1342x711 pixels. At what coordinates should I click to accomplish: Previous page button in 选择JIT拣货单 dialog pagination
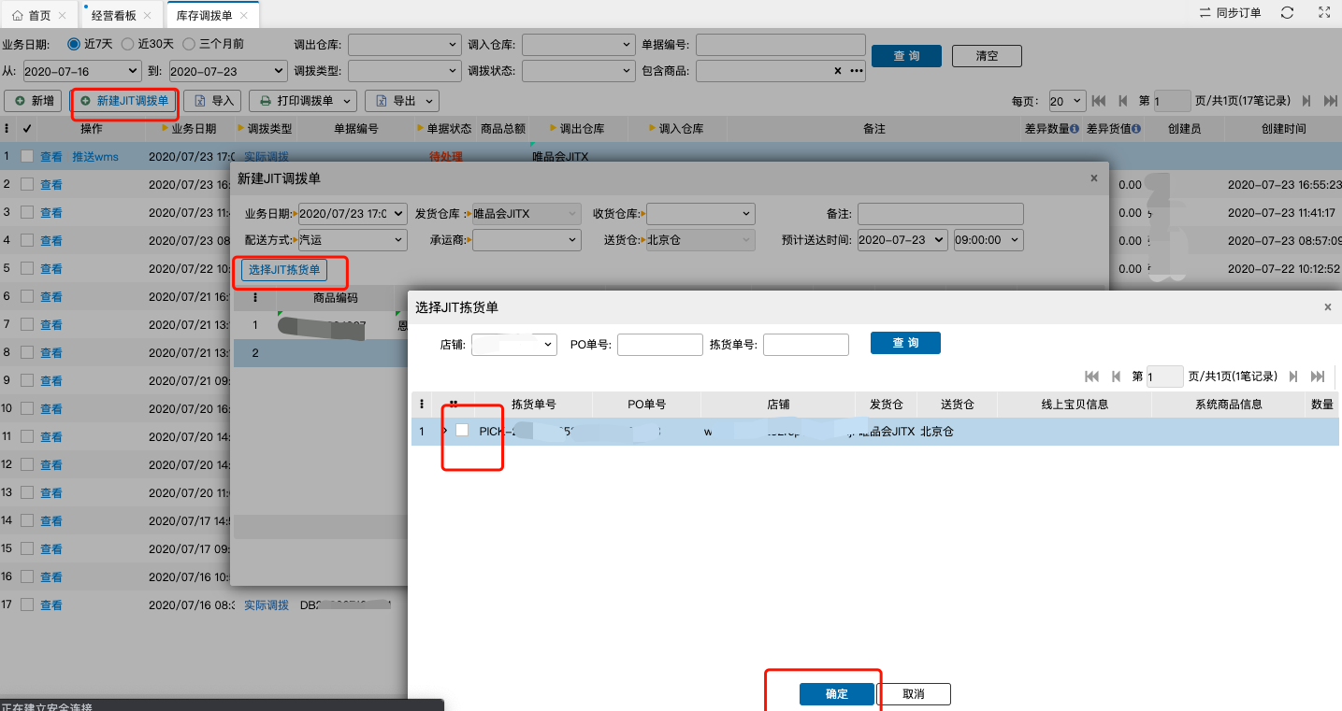point(1115,377)
